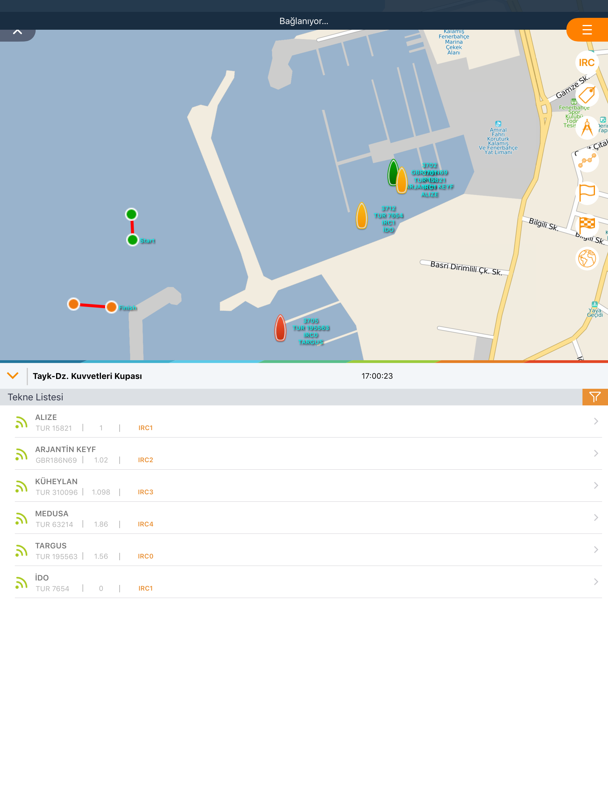The height and width of the screenshot is (812, 608).
Task: Show the boat track route icon
Action: pyautogui.click(x=587, y=160)
